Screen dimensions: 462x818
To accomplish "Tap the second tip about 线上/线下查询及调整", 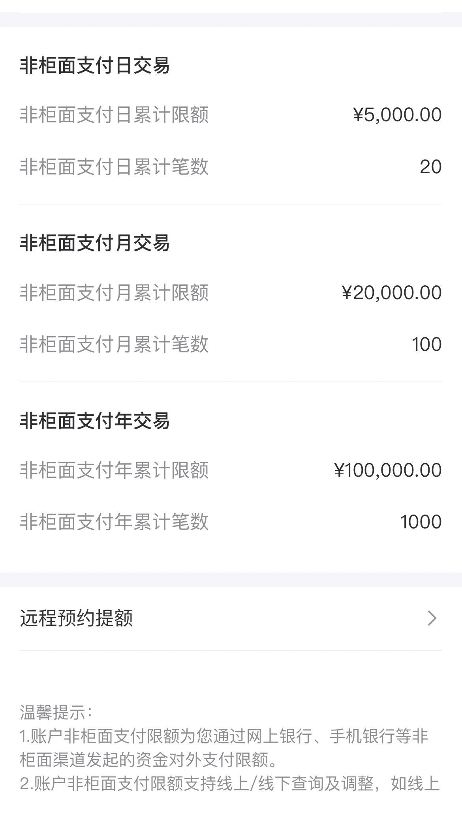I will 230,784.
